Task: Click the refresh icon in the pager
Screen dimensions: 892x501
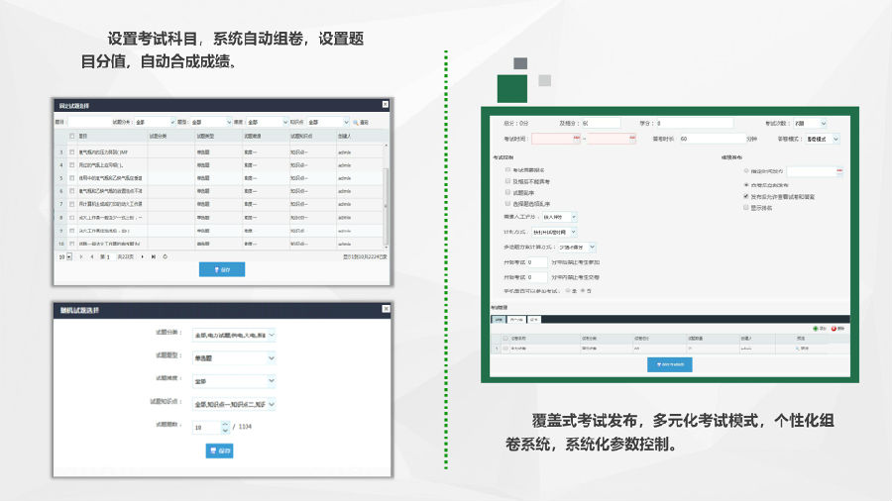Action: [165, 256]
